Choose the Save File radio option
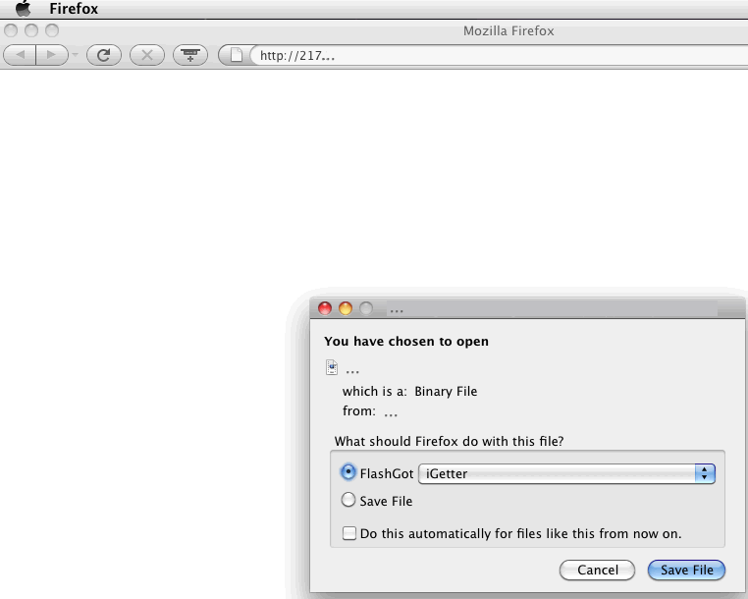The height and width of the screenshot is (599, 748). [348, 500]
